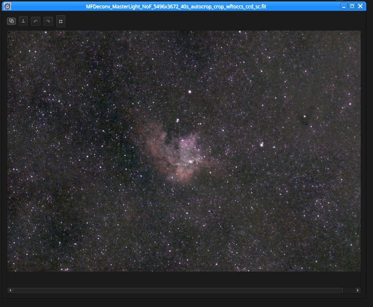Click the bright star high above nebula
373x307 pixels.
(x=190, y=92)
